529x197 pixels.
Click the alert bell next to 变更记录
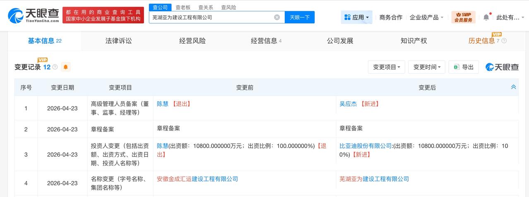65,67
